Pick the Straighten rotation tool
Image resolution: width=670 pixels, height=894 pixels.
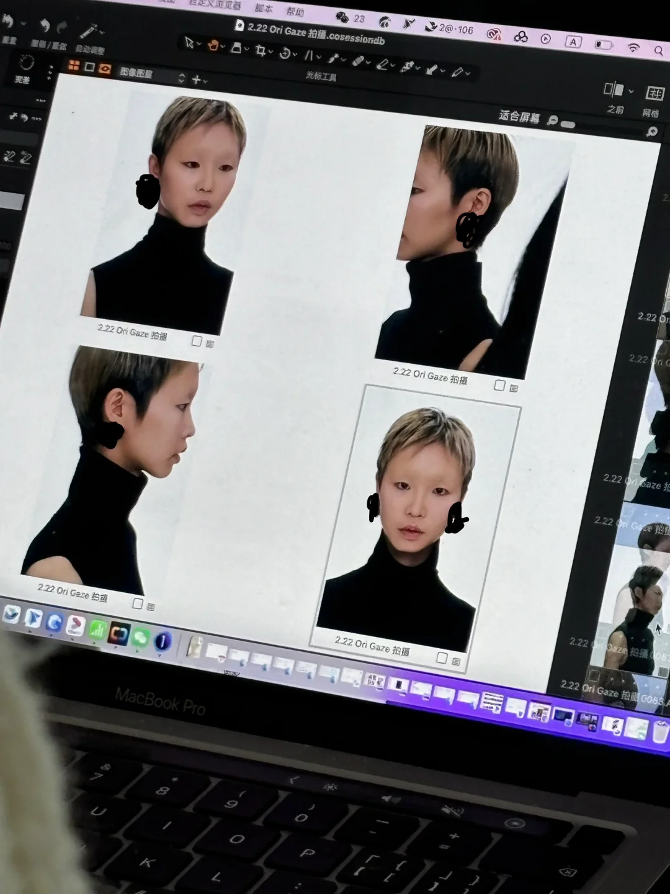285,53
